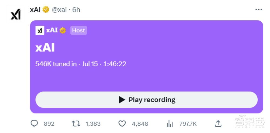
Task: Click the Host label badge
Action: pos(78,30)
